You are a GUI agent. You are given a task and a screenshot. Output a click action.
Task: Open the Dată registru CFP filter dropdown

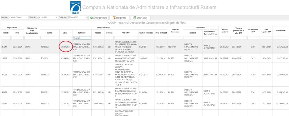tap(271, 38)
